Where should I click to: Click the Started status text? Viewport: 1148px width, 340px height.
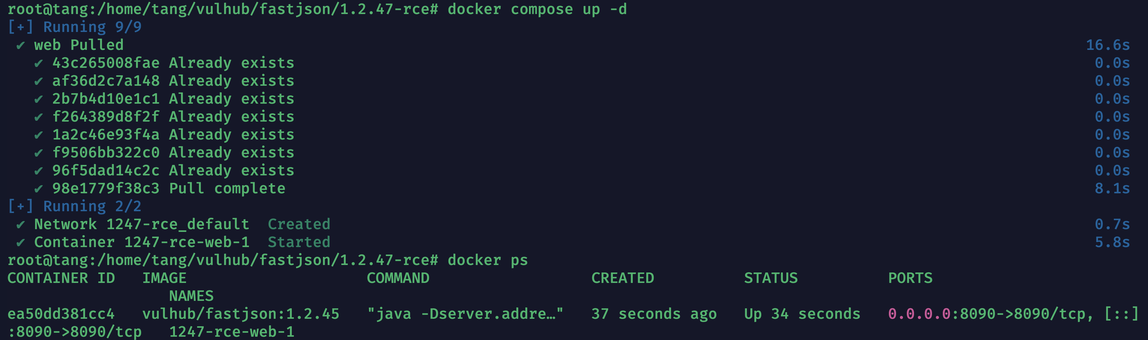point(299,243)
